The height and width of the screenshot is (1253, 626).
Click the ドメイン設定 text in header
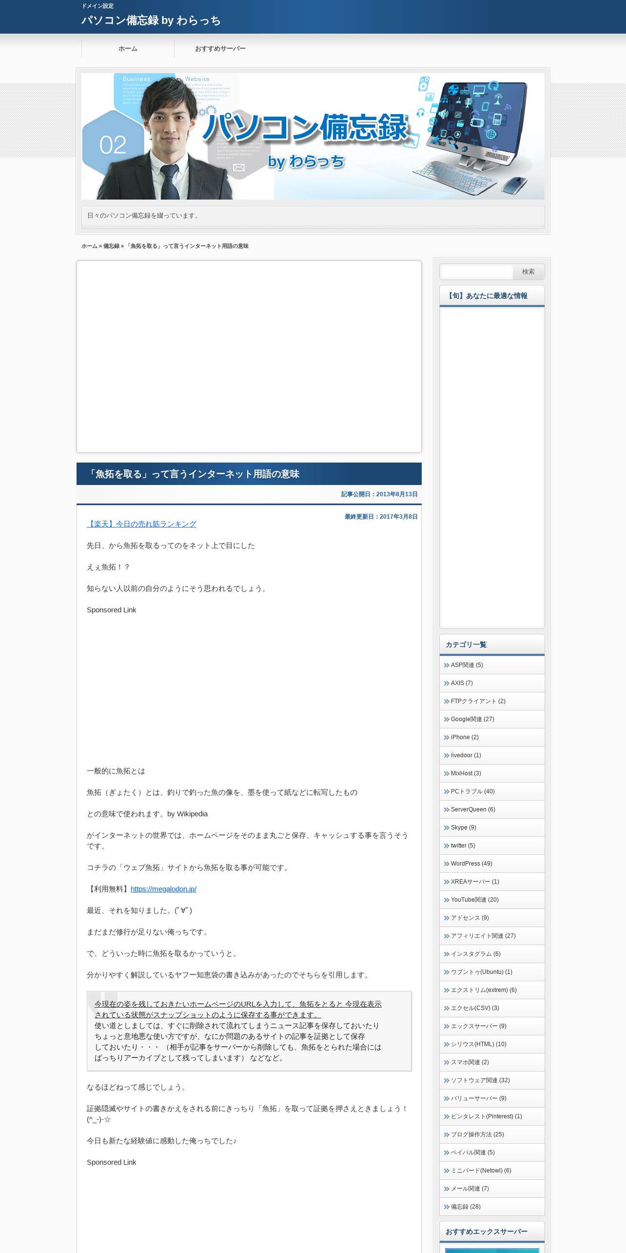98,6
